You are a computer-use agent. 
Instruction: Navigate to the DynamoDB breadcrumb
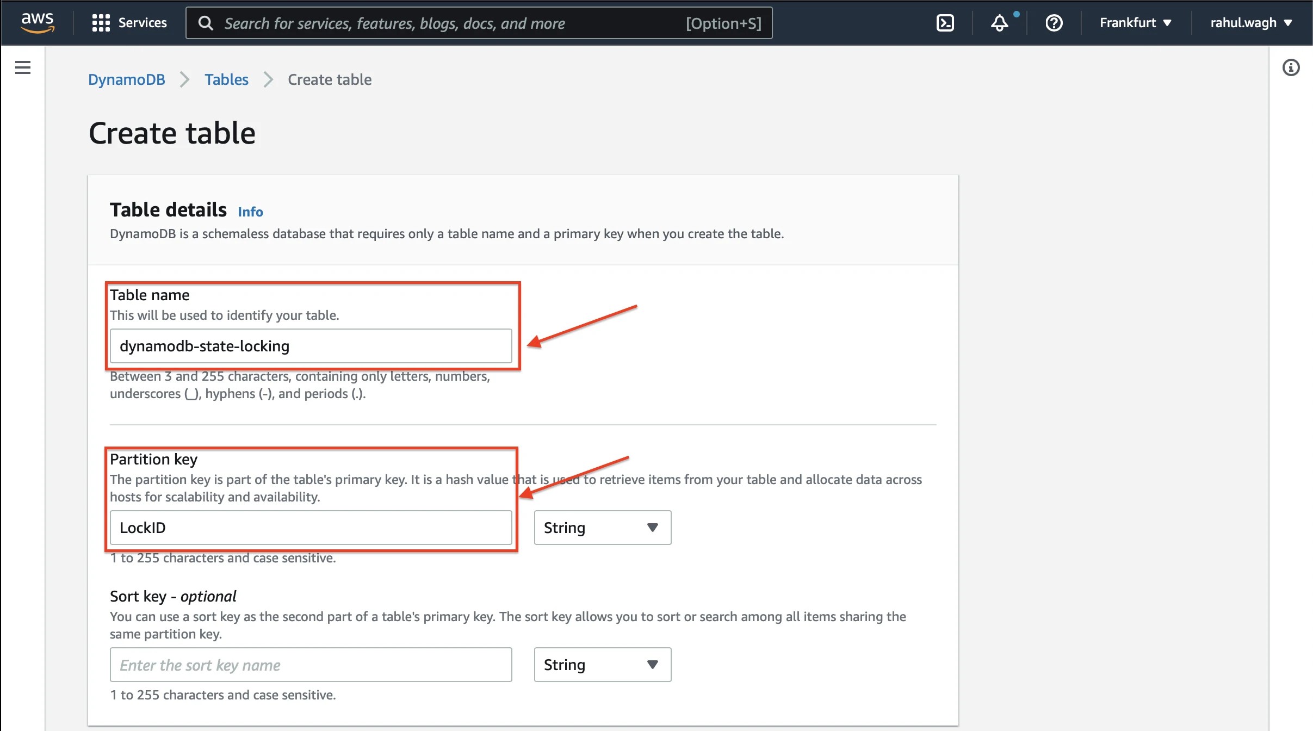tap(126, 79)
